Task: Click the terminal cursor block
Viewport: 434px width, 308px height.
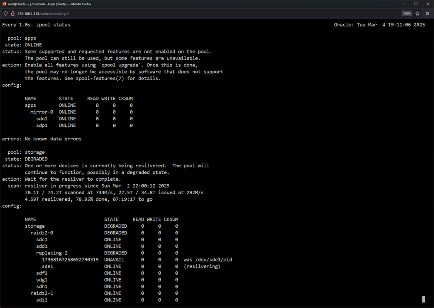Action: [x=423, y=299]
